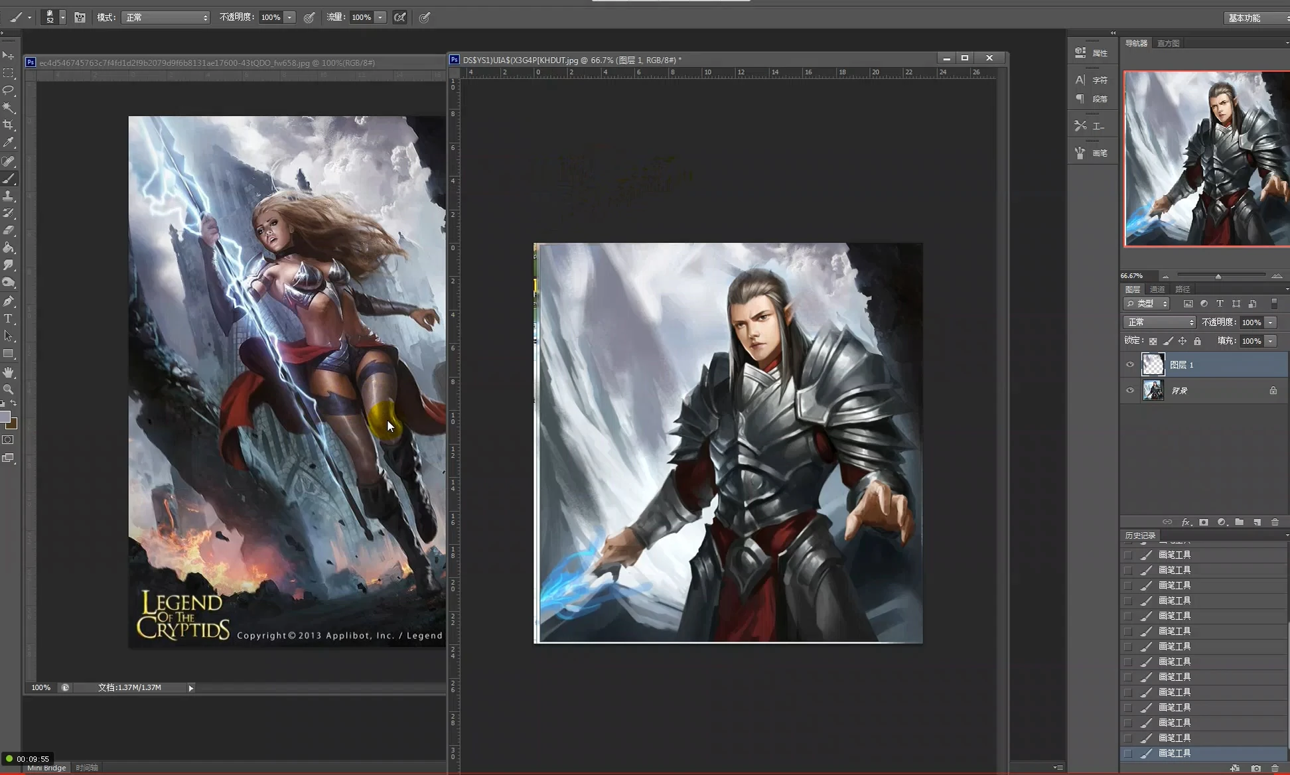Select the Type tool
Screen dimensions: 1290x775
[x=9, y=318]
